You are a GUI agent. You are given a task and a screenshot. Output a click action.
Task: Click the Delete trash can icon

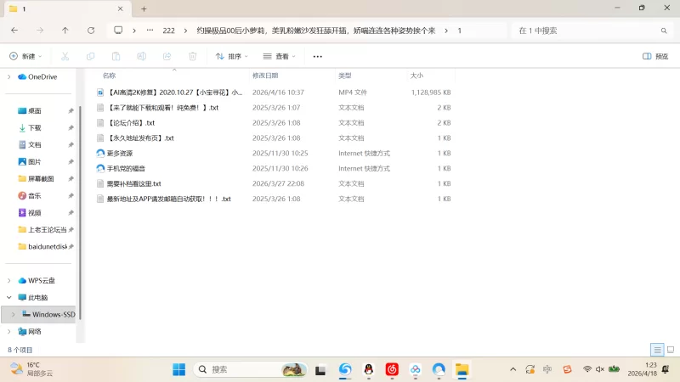point(192,56)
